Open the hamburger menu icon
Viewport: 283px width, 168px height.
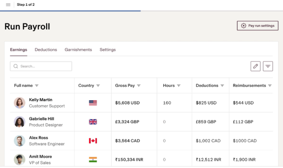pyautogui.click(x=8, y=5)
